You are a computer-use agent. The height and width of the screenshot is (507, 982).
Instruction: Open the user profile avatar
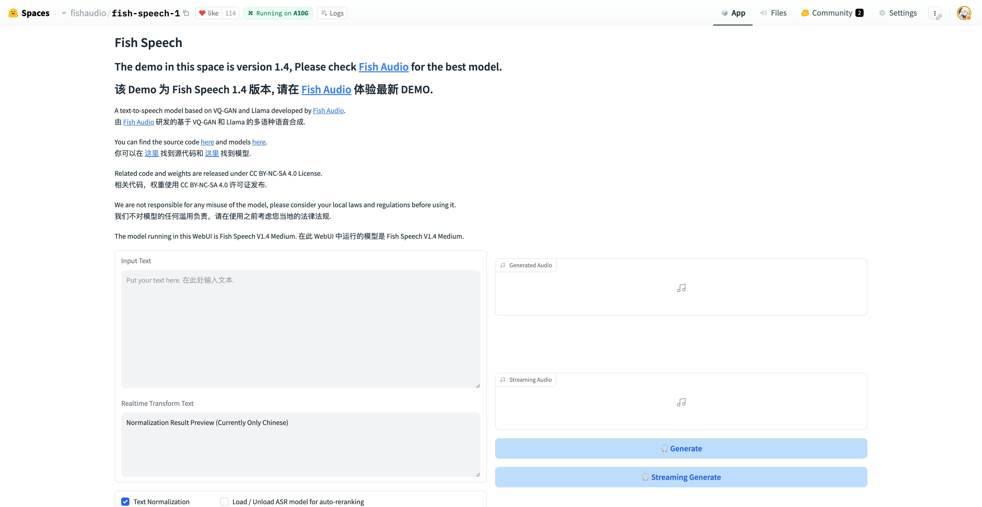[964, 13]
